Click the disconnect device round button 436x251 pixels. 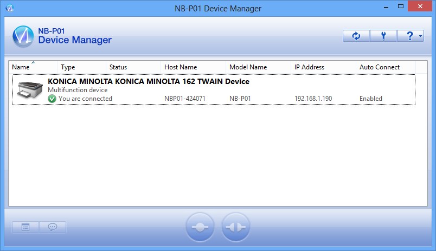tap(235, 227)
